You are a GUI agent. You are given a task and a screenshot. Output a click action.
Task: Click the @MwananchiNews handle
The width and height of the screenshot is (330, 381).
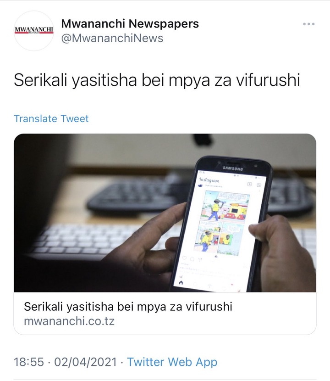pos(112,39)
